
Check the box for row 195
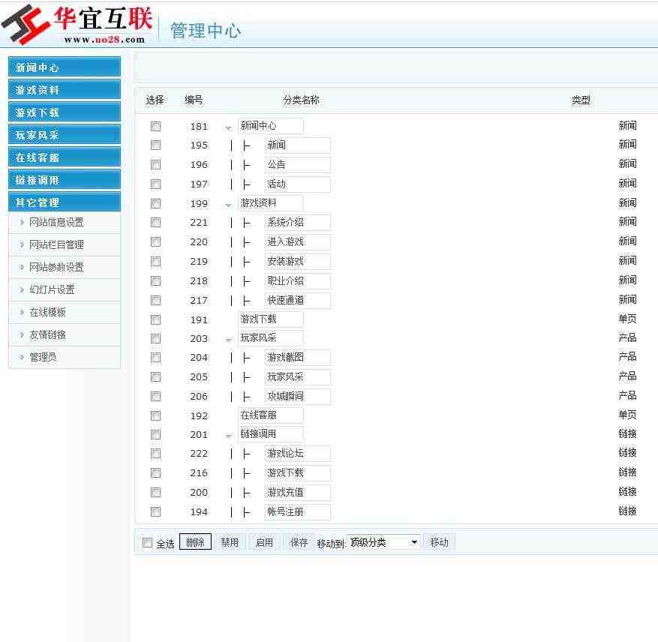coord(156,145)
